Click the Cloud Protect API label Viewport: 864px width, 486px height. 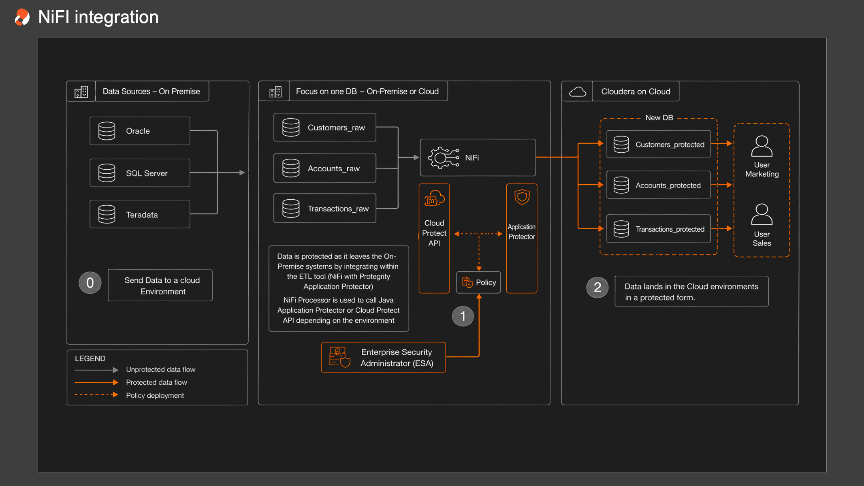click(434, 233)
